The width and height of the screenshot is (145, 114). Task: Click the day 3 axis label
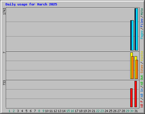[18, 111]
